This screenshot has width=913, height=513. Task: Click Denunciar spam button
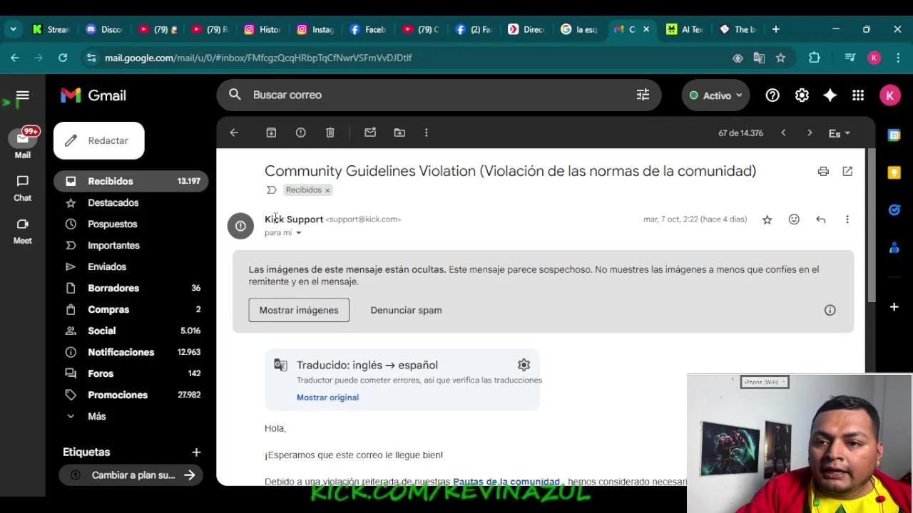tap(406, 310)
